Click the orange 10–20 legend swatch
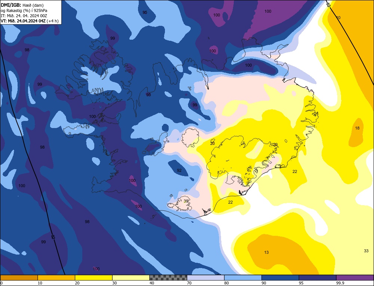 coord(56,277)
